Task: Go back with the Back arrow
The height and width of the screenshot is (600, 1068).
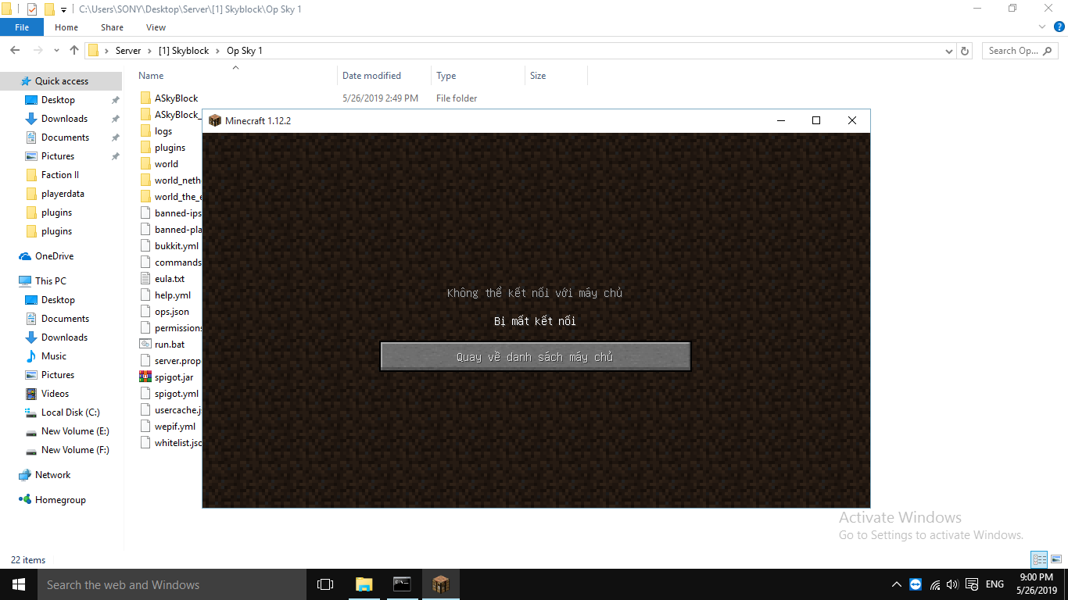Action: coord(15,50)
